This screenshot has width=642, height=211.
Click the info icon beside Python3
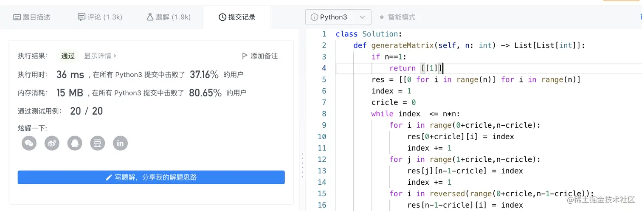click(x=314, y=17)
